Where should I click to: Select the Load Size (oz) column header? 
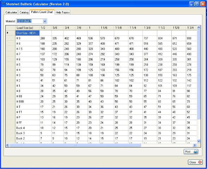(27, 28)
